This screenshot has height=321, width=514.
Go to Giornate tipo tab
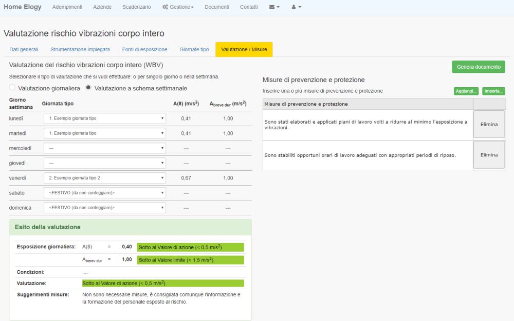(x=194, y=50)
